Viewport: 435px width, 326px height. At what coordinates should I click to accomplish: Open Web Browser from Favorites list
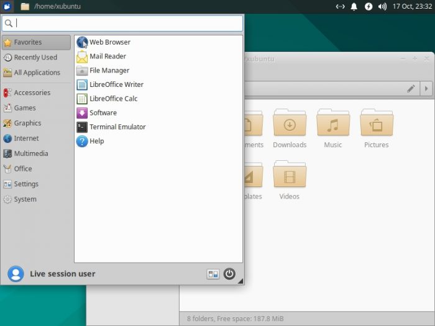tap(109, 42)
